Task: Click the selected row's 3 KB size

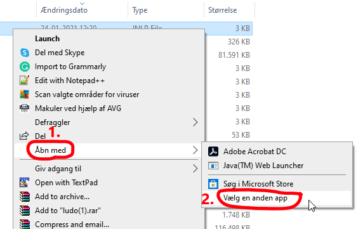Action: 242,29
